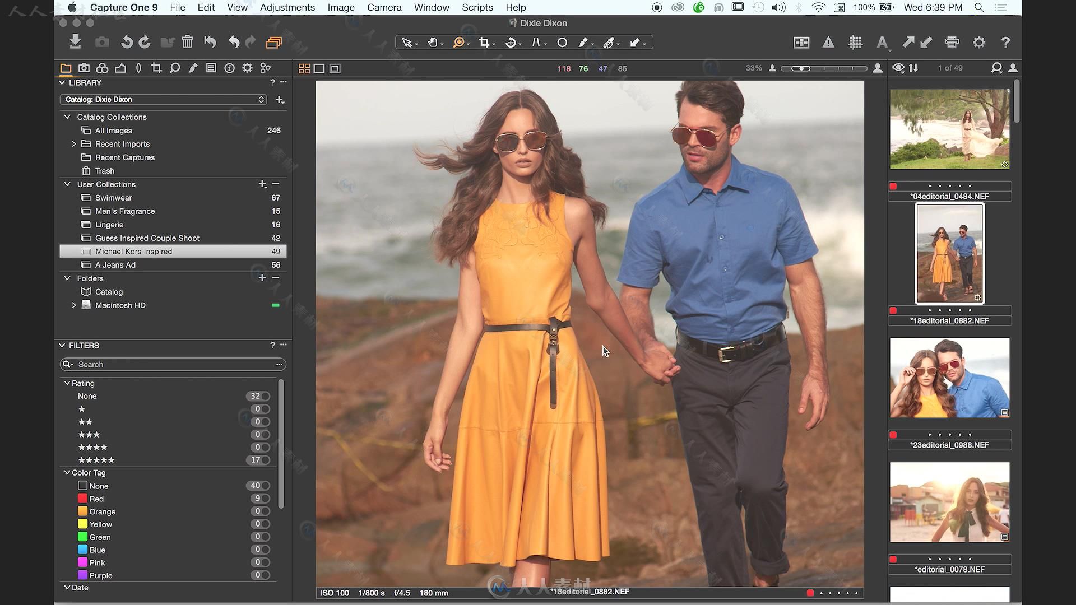This screenshot has height=605, width=1076.
Task: Select the Color Picker tool
Action: tap(608, 42)
